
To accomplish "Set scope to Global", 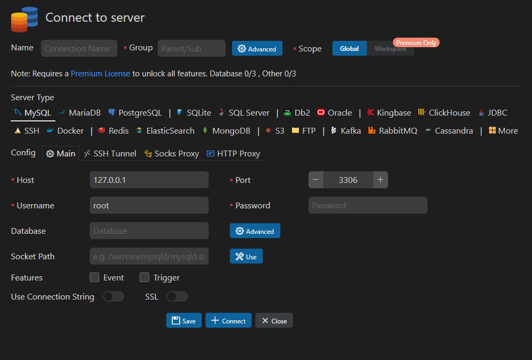I will pyautogui.click(x=349, y=48).
